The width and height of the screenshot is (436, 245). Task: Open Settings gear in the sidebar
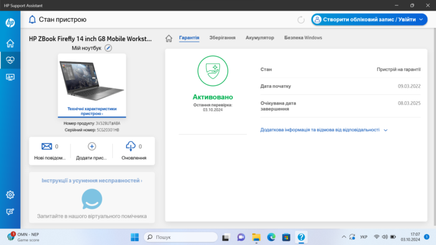click(11, 195)
